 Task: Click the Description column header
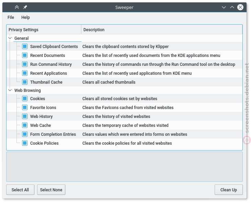(x=162, y=29)
